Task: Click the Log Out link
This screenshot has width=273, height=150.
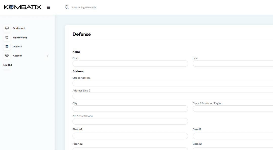Action: pos(8,65)
